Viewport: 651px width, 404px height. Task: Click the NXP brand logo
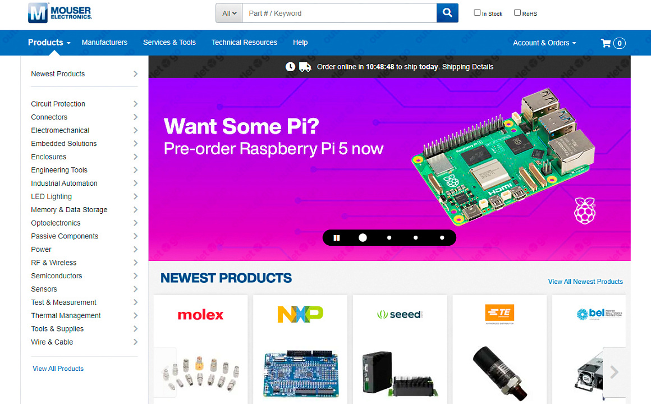point(300,314)
